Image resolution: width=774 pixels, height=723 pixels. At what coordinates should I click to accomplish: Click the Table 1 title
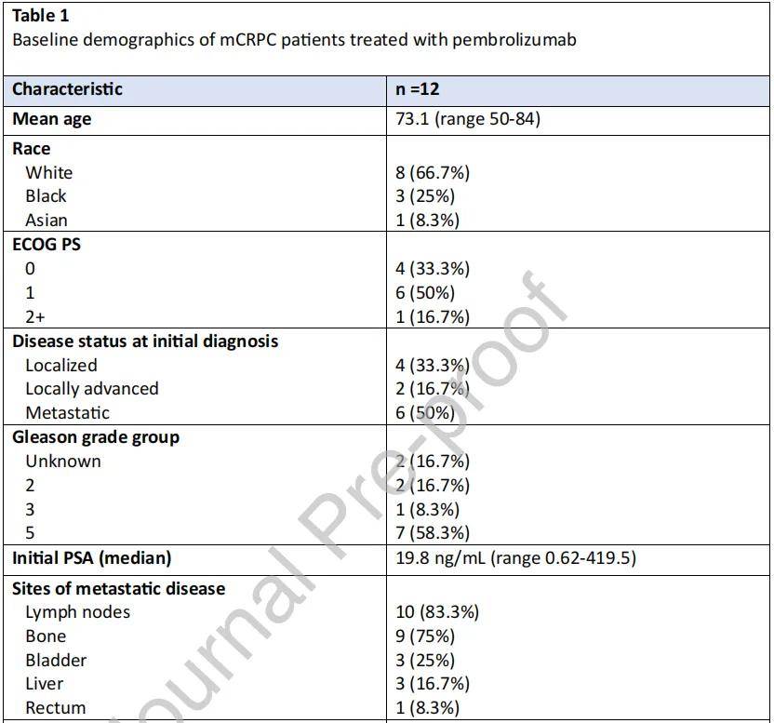pos(41,16)
